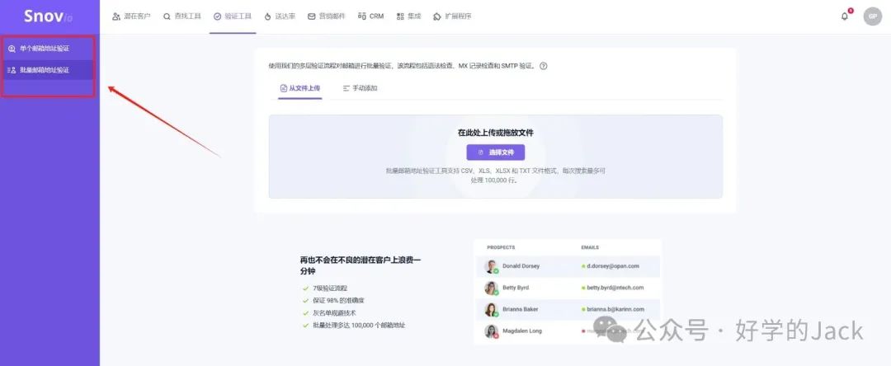Click email betty.byrd@ntech.com
The image size is (891, 366).
615,288
